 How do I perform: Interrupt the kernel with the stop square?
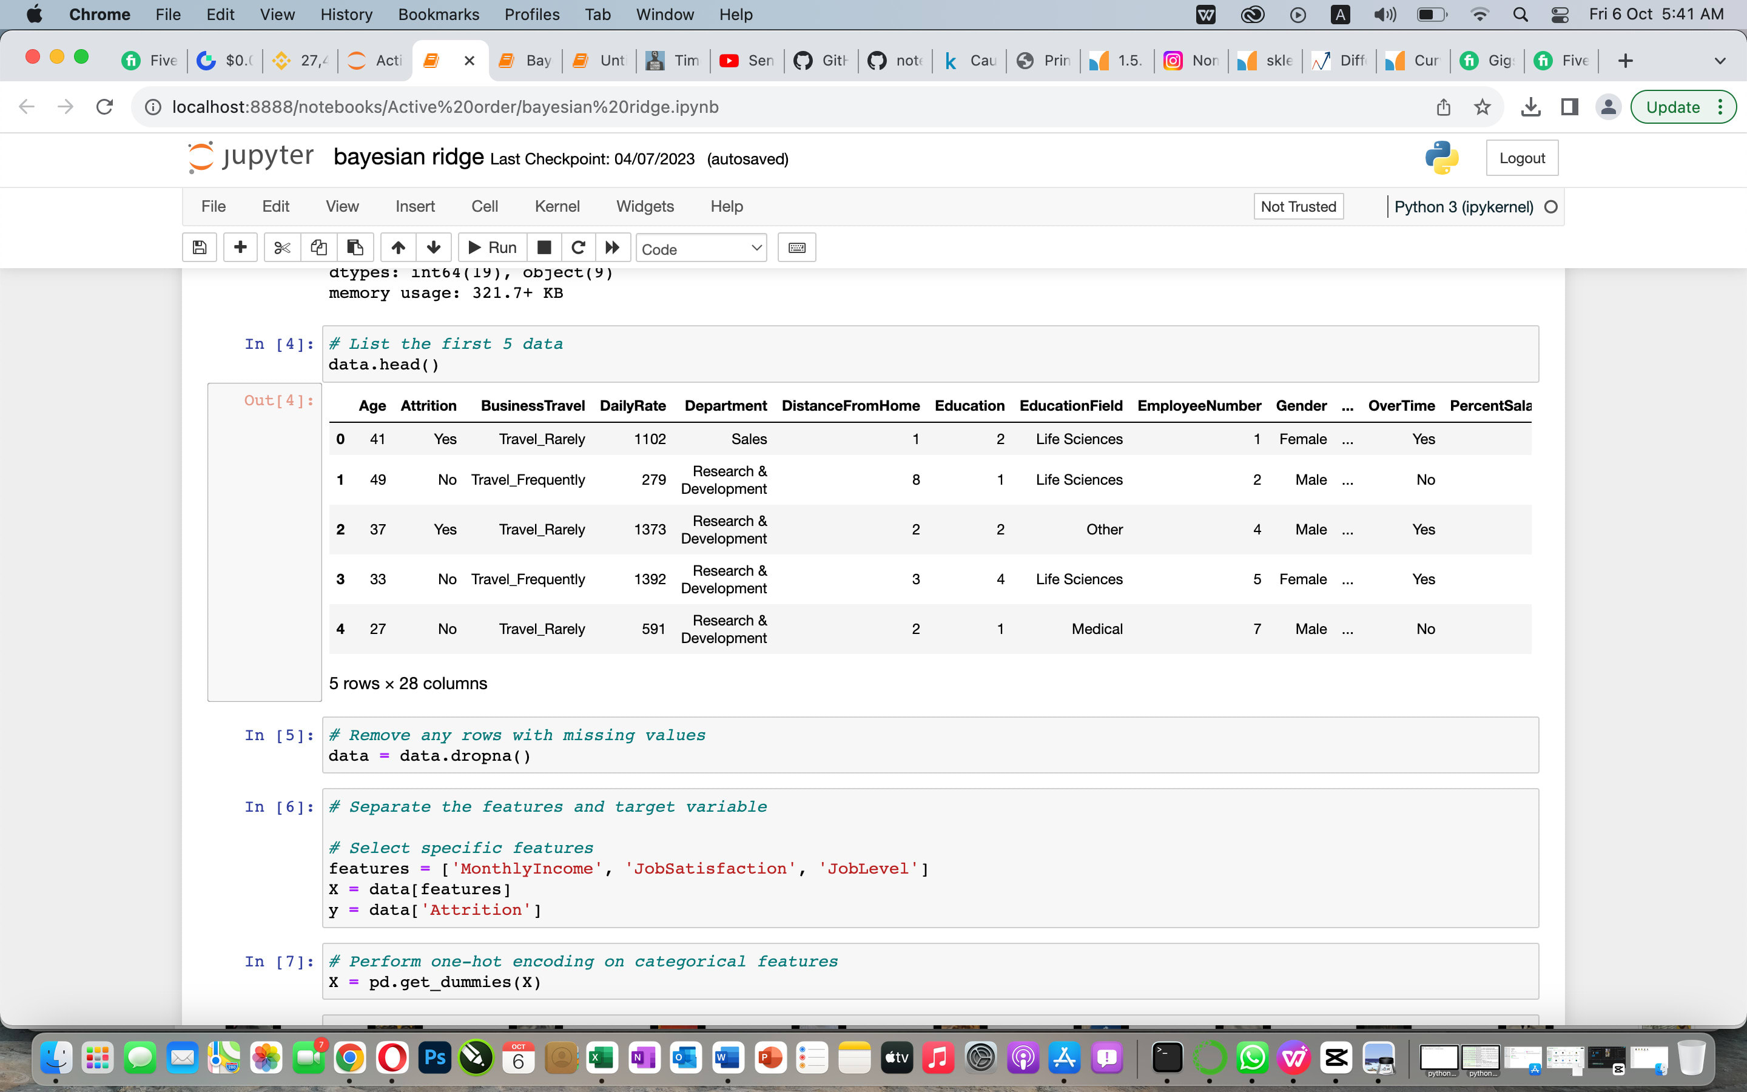point(544,248)
